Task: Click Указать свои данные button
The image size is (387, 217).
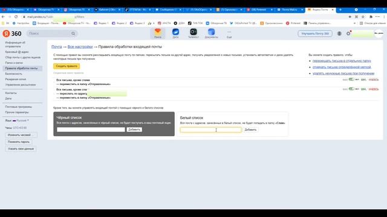Action: tap(21, 149)
